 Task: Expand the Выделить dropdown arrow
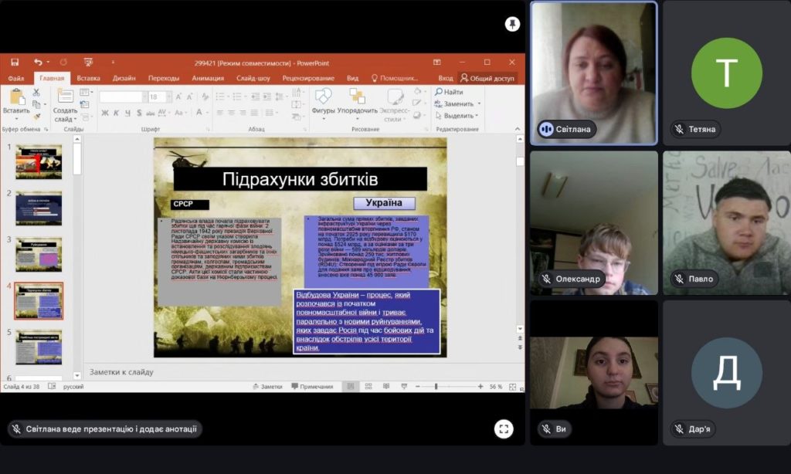pos(477,116)
